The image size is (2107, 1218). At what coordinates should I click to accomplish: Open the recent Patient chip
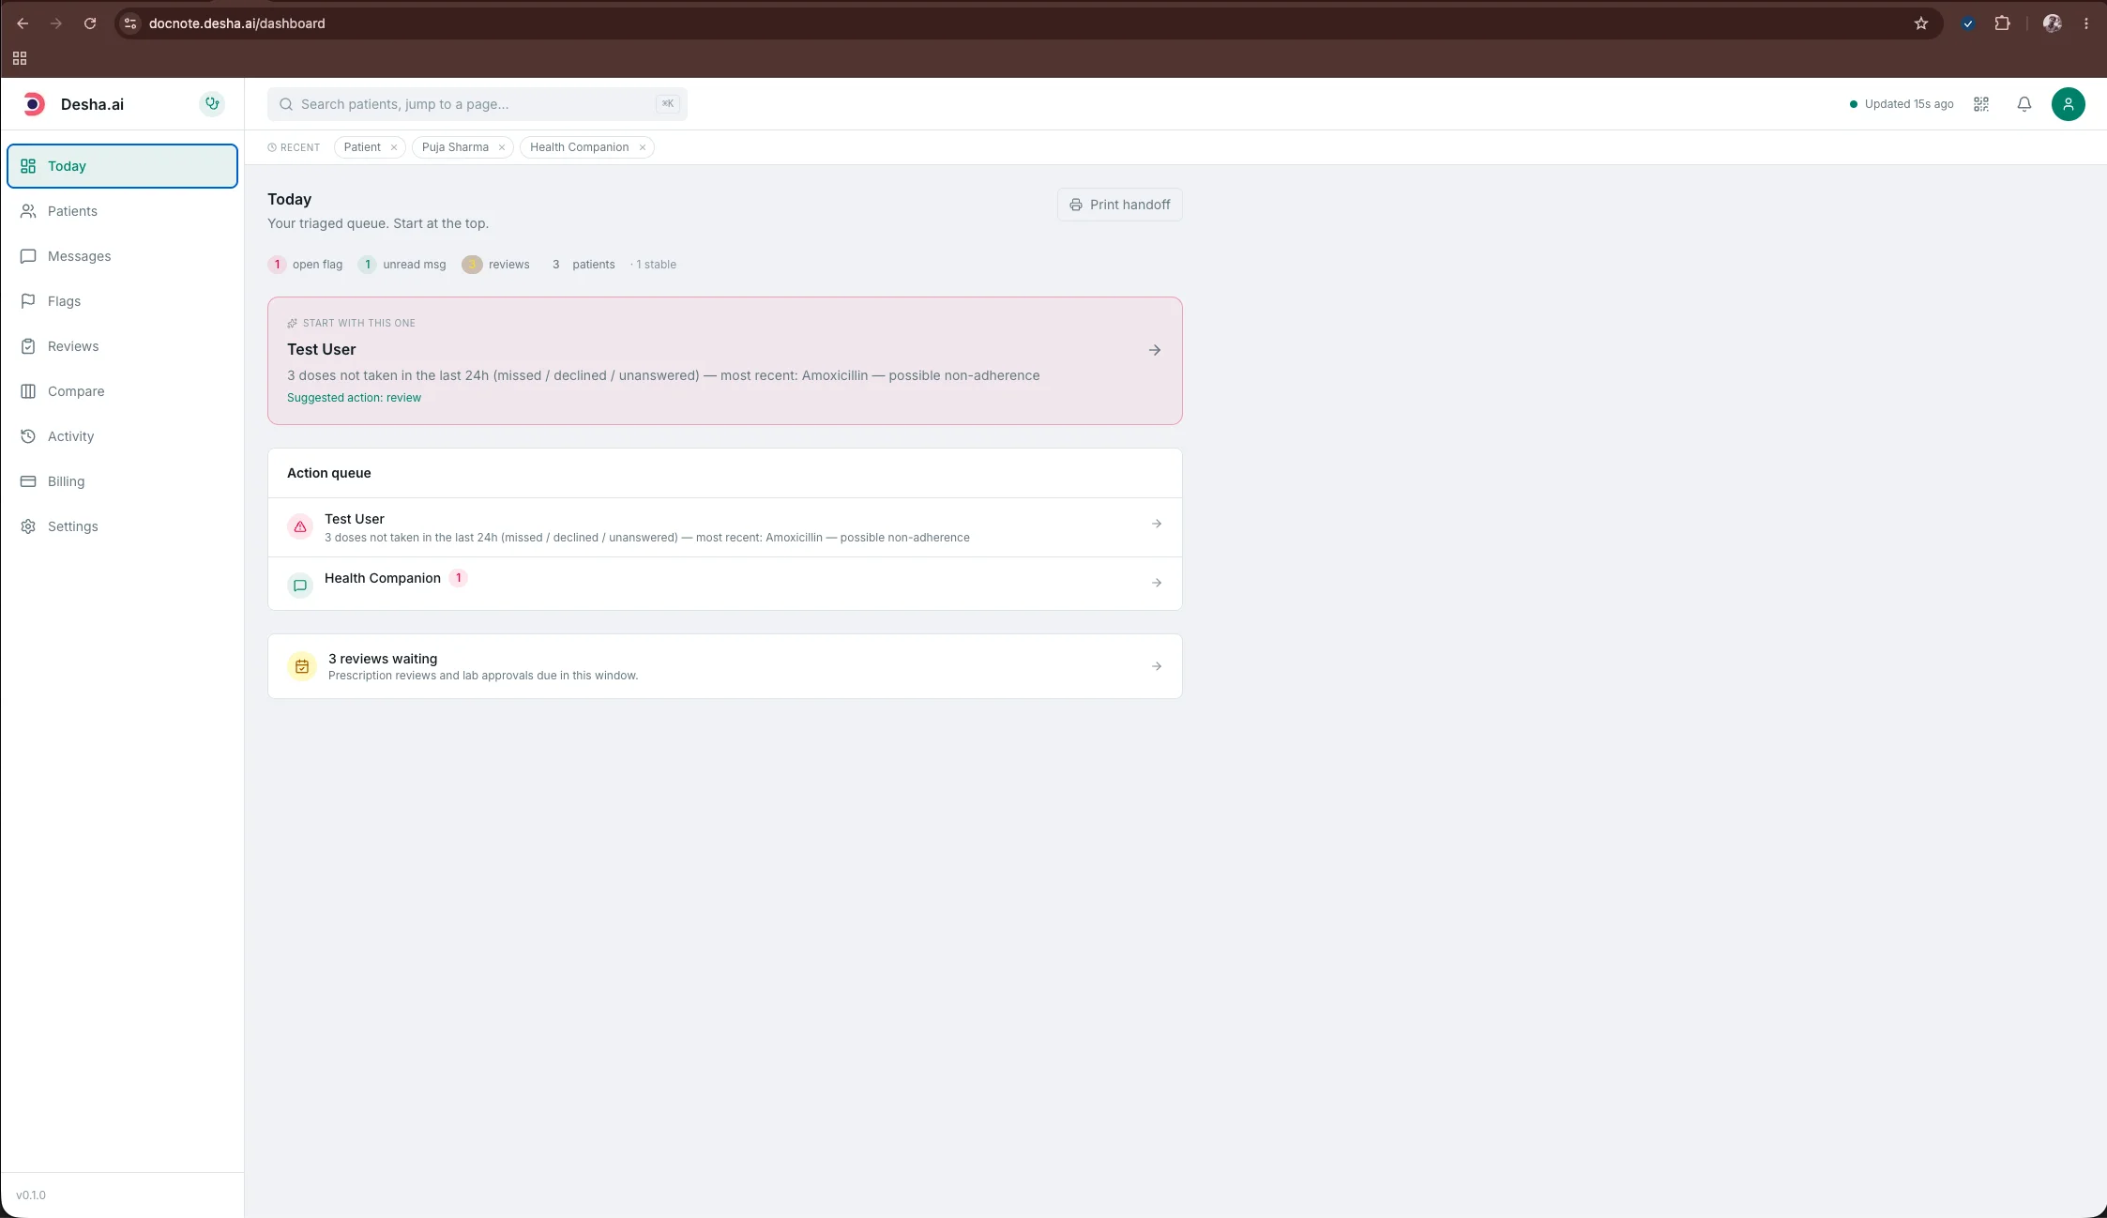pyautogui.click(x=362, y=147)
